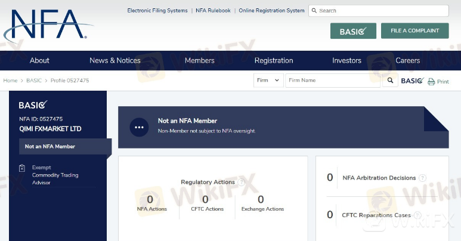Click the magnifier search button beside Firm Name
461x241 pixels.
click(x=391, y=80)
